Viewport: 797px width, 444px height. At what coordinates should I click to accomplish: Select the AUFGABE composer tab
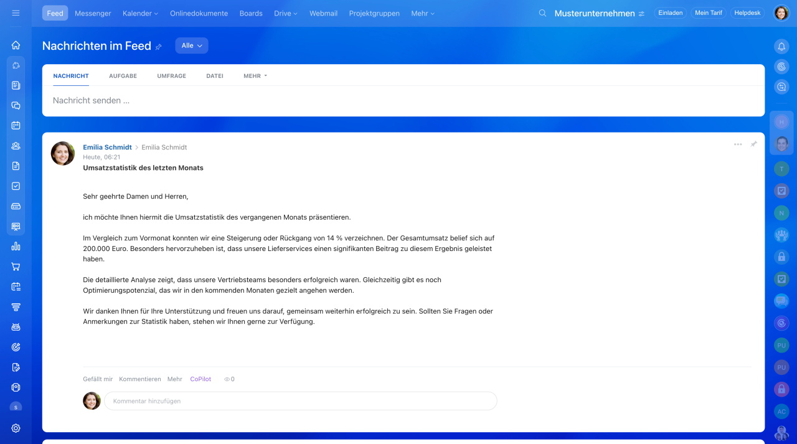(x=123, y=76)
